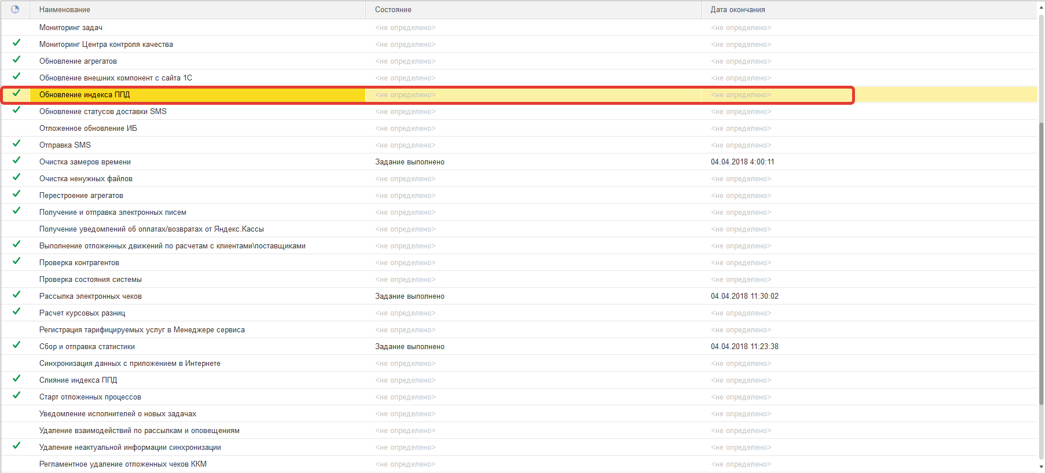Click the scrollbar top arrow
The image size is (1046, 473).
[x=1041, y=4]
